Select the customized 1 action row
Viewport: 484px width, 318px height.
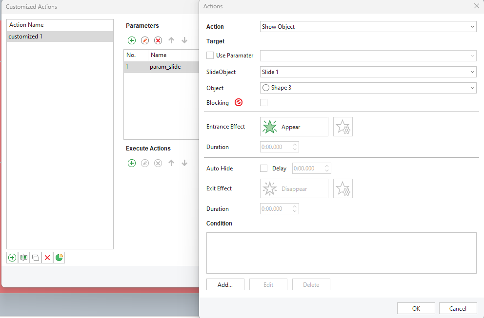coord(60,37)
